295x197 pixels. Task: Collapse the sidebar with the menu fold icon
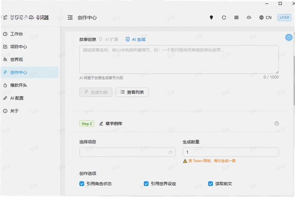(70, 18)
